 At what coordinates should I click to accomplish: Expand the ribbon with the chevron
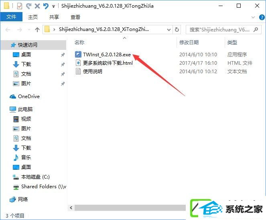click(253, 17)
